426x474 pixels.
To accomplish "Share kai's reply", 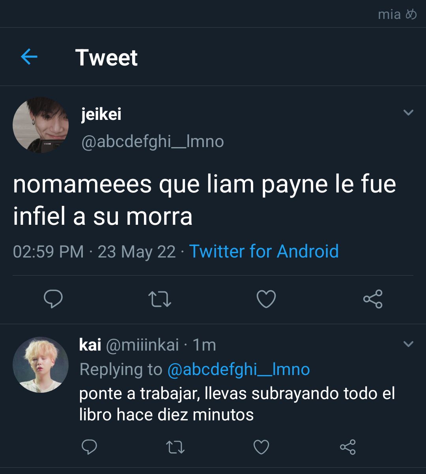I will pos(348,447).
